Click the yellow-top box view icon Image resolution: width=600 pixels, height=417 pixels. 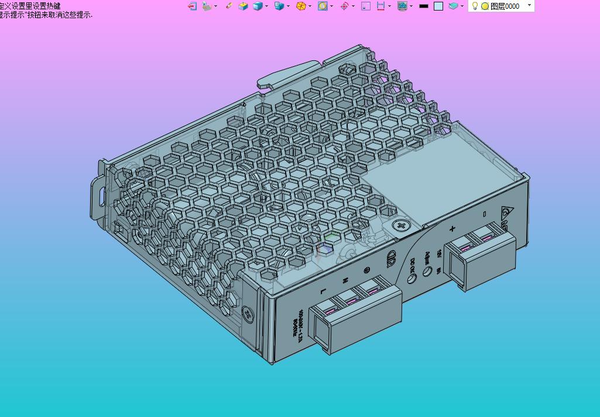(x=243, y=6)
